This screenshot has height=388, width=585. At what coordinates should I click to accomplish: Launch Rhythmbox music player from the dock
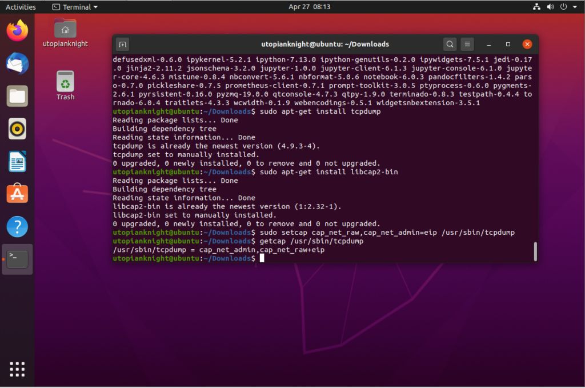pyautogui.click(x=17, y=129)
